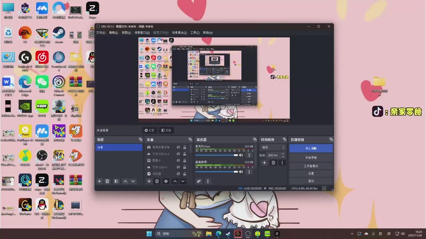Delete selected scene using 场景 panel trash icon
Screen dimensions: 426x239
(x=108, y=181)
